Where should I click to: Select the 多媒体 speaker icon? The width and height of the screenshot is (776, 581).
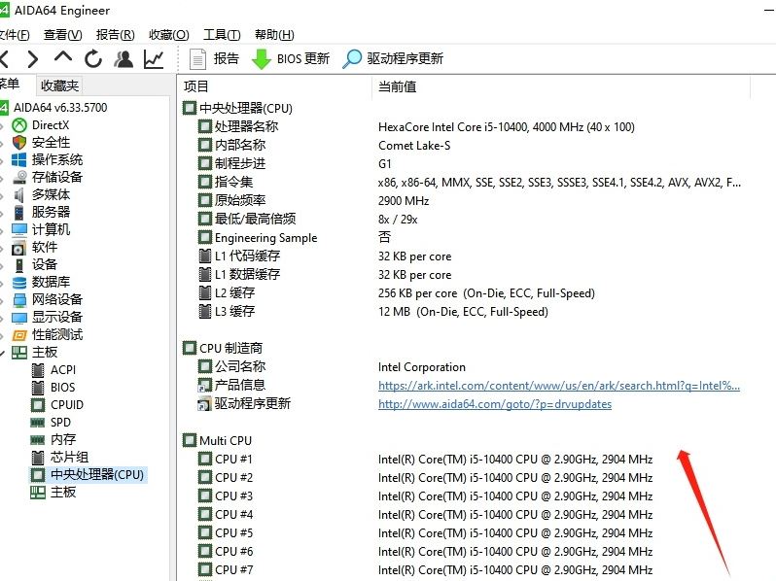(x=19, y=195)
